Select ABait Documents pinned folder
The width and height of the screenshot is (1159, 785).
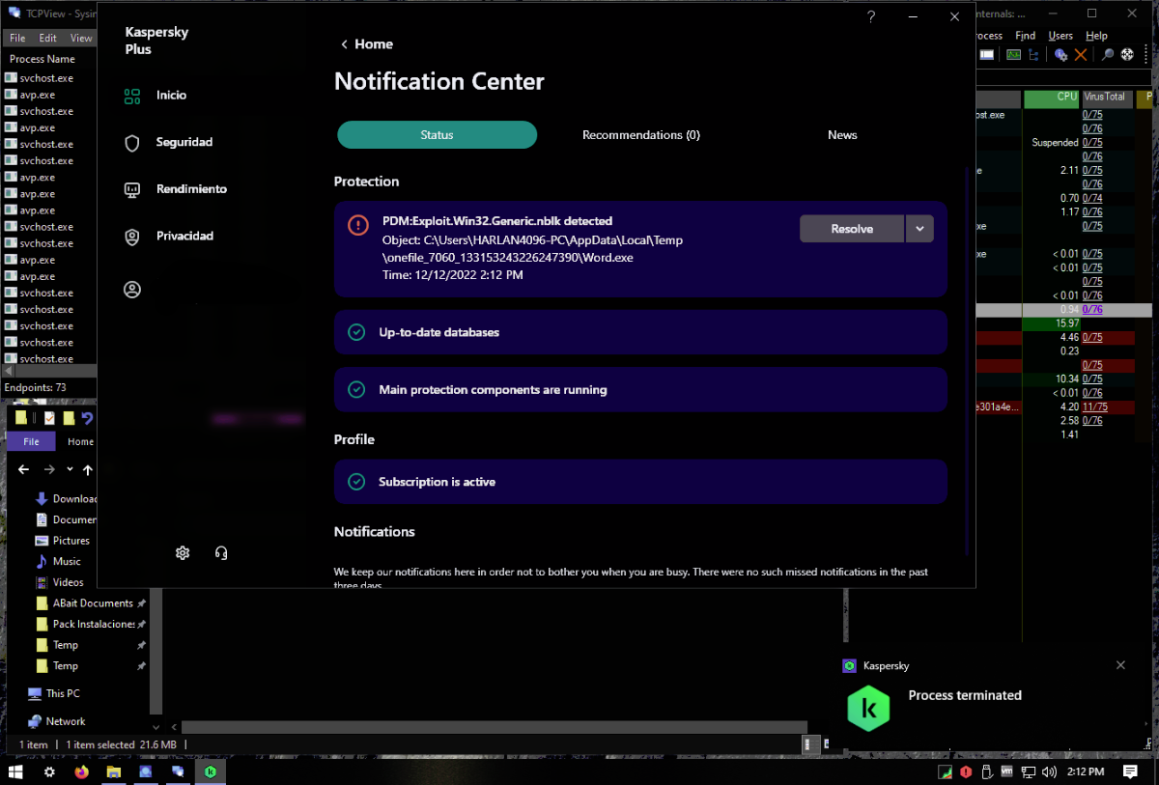91,603
